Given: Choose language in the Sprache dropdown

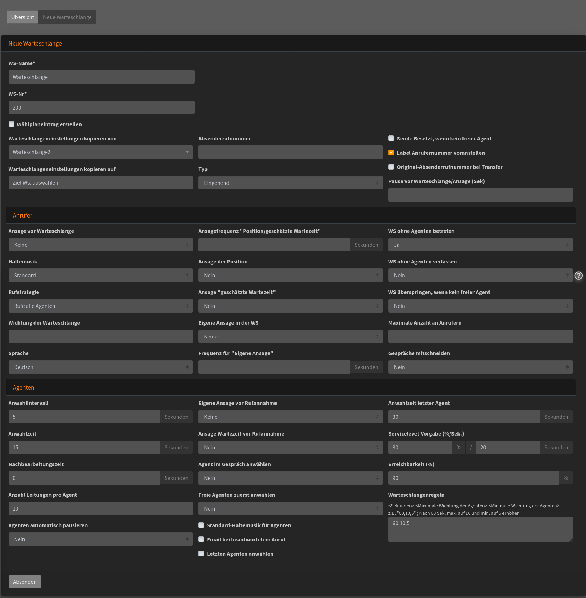Looking at the screenshot, I should (x=100, y=367).
